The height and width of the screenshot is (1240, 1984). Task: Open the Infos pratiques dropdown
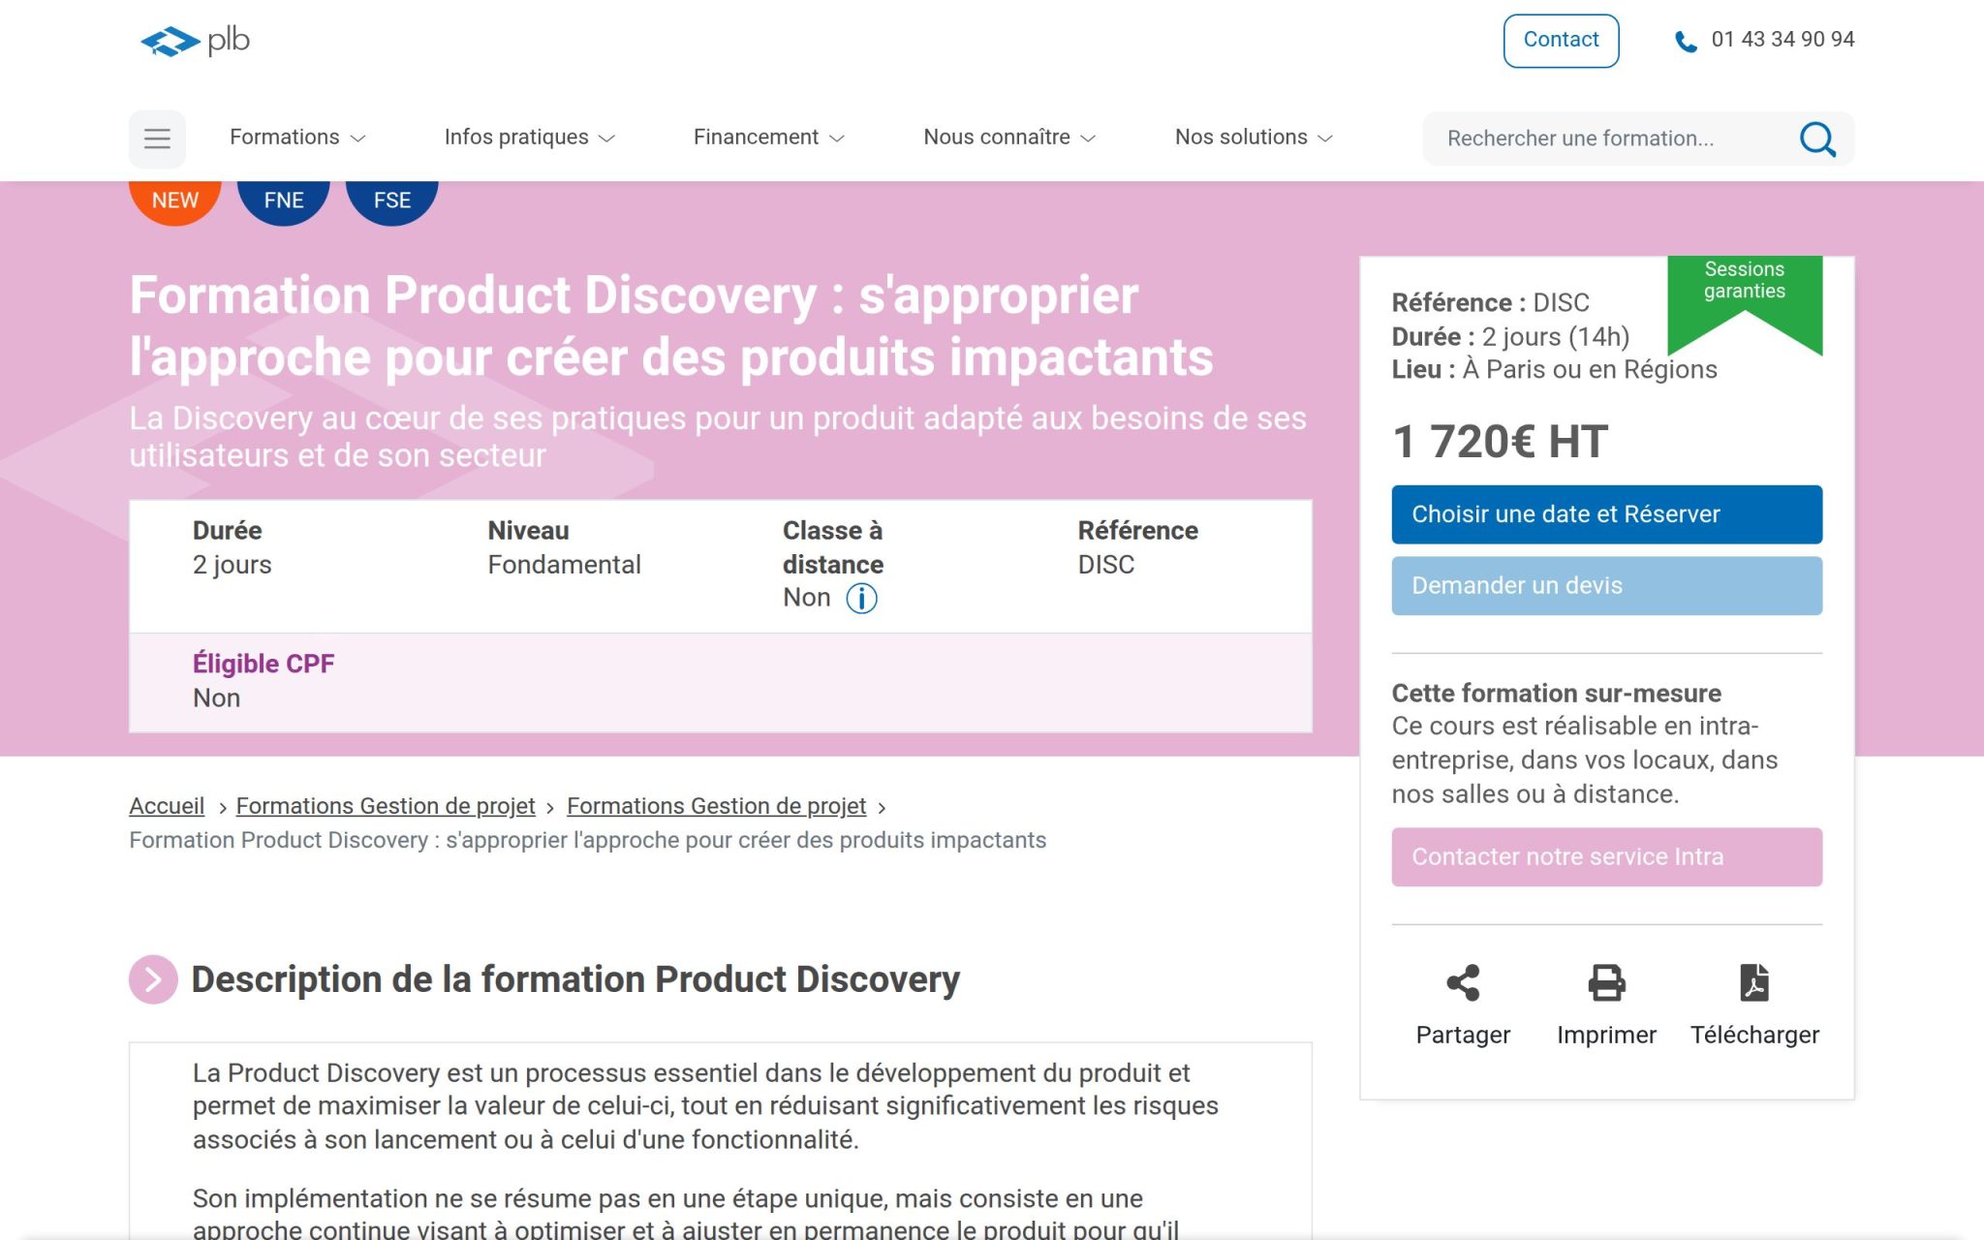point(528,137)
